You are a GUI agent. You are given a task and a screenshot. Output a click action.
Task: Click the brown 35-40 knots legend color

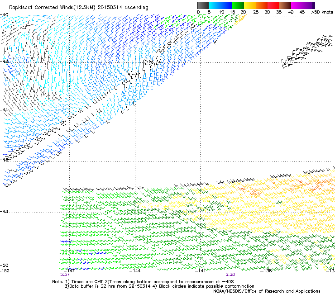(x=285, y=5)
